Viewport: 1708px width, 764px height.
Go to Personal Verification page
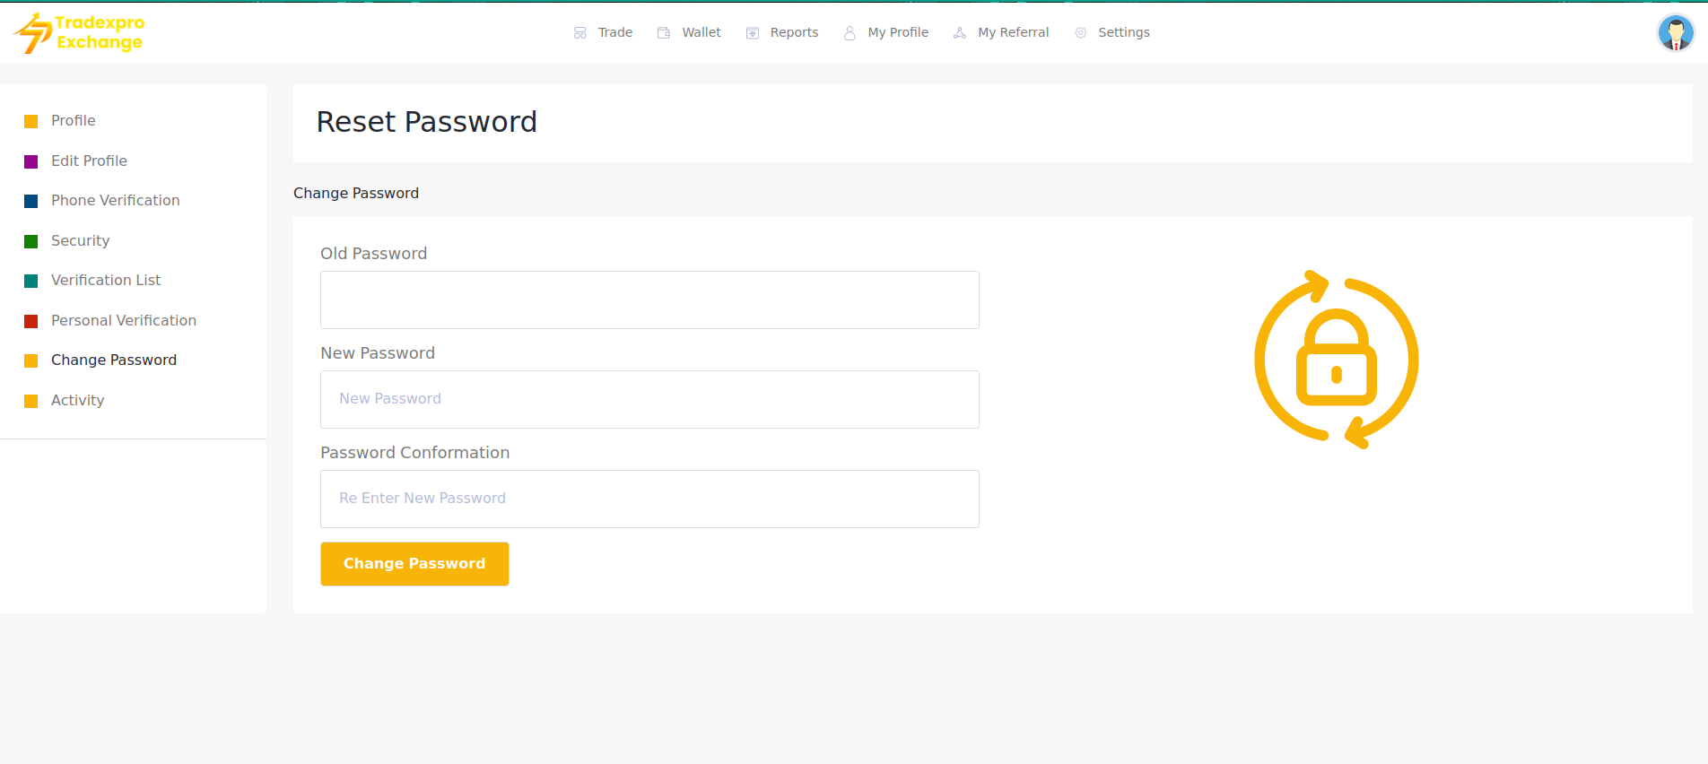pos(123,320)
